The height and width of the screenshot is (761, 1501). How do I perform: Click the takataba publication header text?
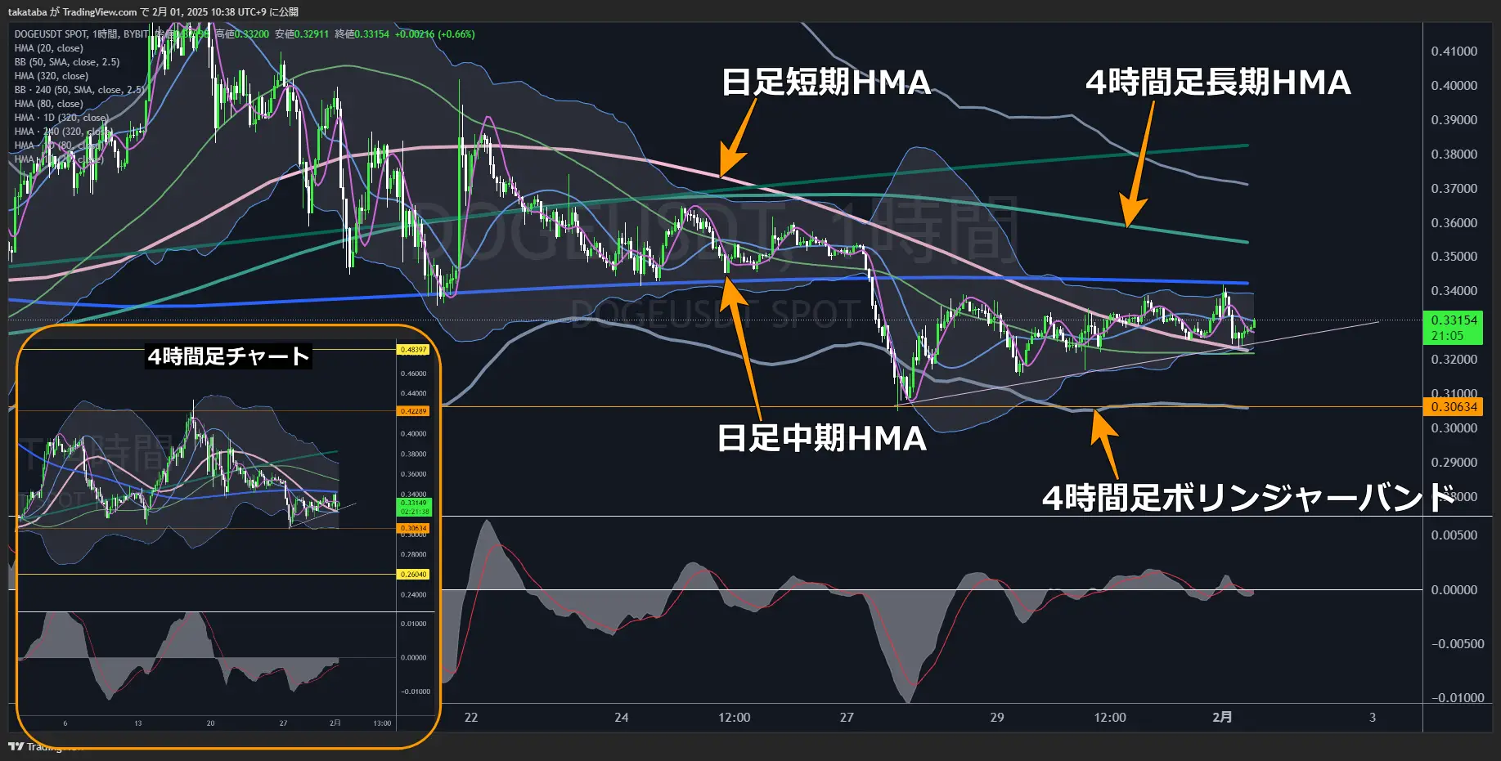click(x=153, y=11)
